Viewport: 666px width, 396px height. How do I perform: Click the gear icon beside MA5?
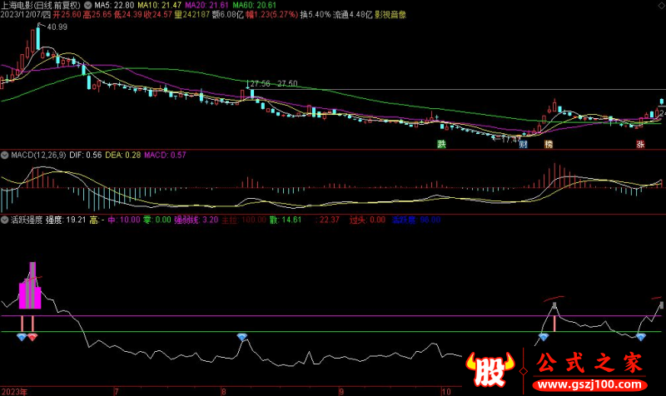[87, 5]
